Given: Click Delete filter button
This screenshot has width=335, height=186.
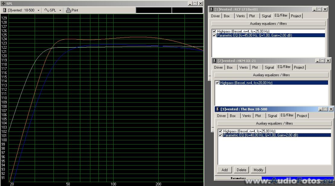Looking at the screenshot, I should pos(241,170).
